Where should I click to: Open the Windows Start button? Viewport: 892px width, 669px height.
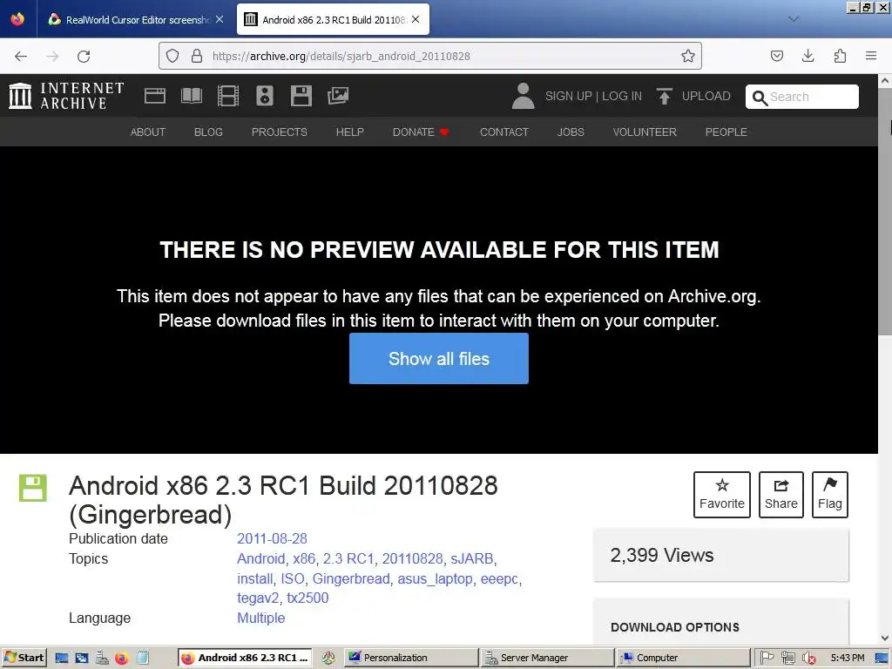[24, 658]
